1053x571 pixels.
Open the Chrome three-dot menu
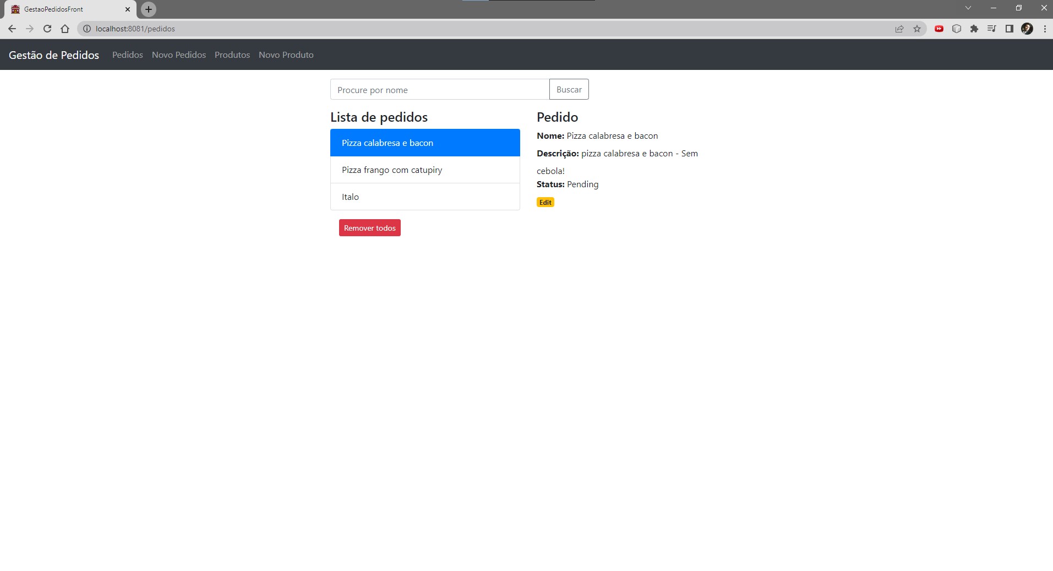click(1044, 28)
